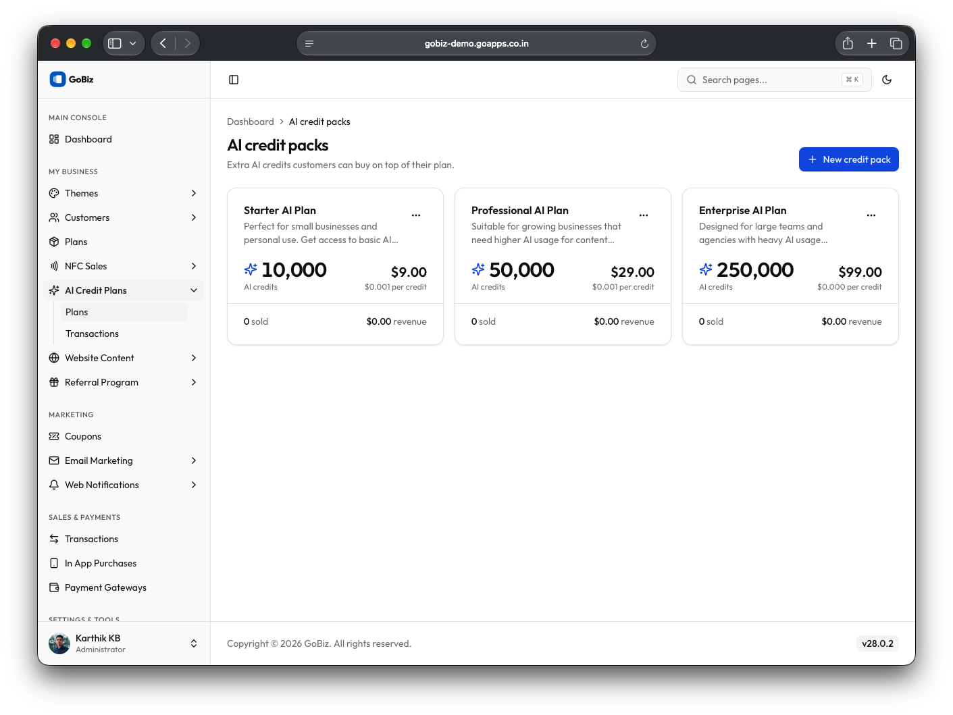Click the Website Content globe icon
The image size is (953, 715).
click(54, 358)
